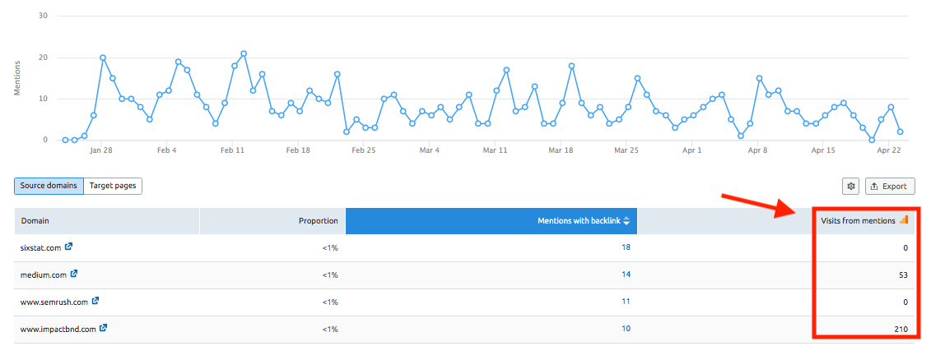Viewport: 931px width, 346px height.
Task: Open sixstat.com external link icon
Action: click(x=68, y=247)
